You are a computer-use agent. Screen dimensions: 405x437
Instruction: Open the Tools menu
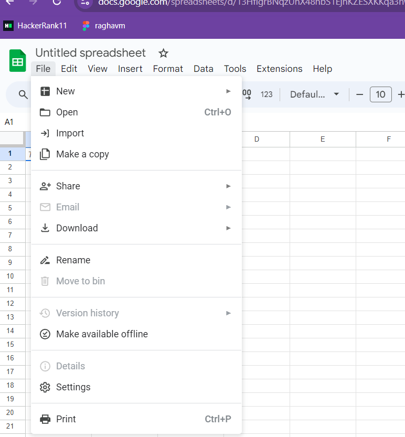pos(235,69)
